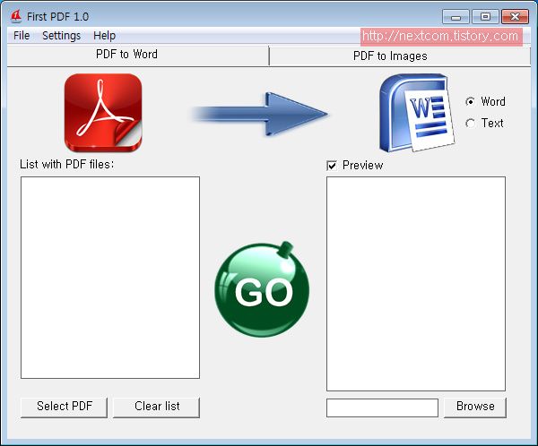Open the Help menu
This screenshot has height=446, width=538.
[104, 36]
